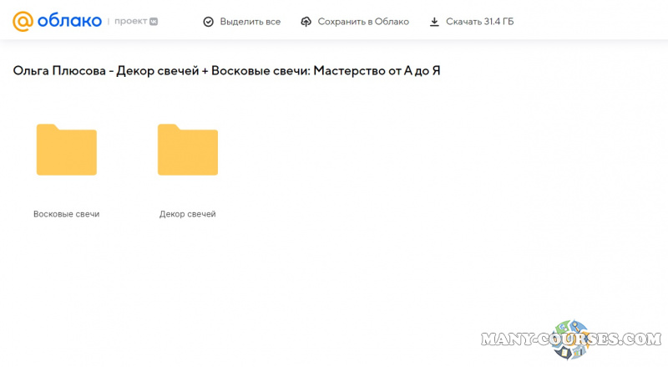The height and width of the screenshot is (367, 668).
Task: Click the VK badge next to проект
Action: click(x=154, y=22)
